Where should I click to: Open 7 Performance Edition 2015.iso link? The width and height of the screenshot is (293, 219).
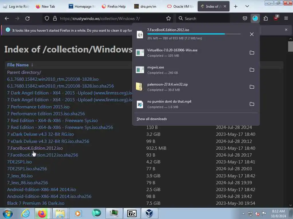38,107
